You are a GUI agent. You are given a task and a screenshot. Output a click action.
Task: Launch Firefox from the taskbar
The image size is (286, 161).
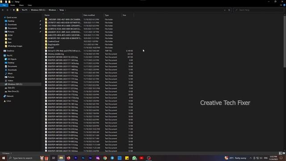pos(68,158)
